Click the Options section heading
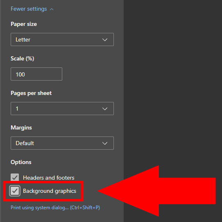 tap(21, 162)
